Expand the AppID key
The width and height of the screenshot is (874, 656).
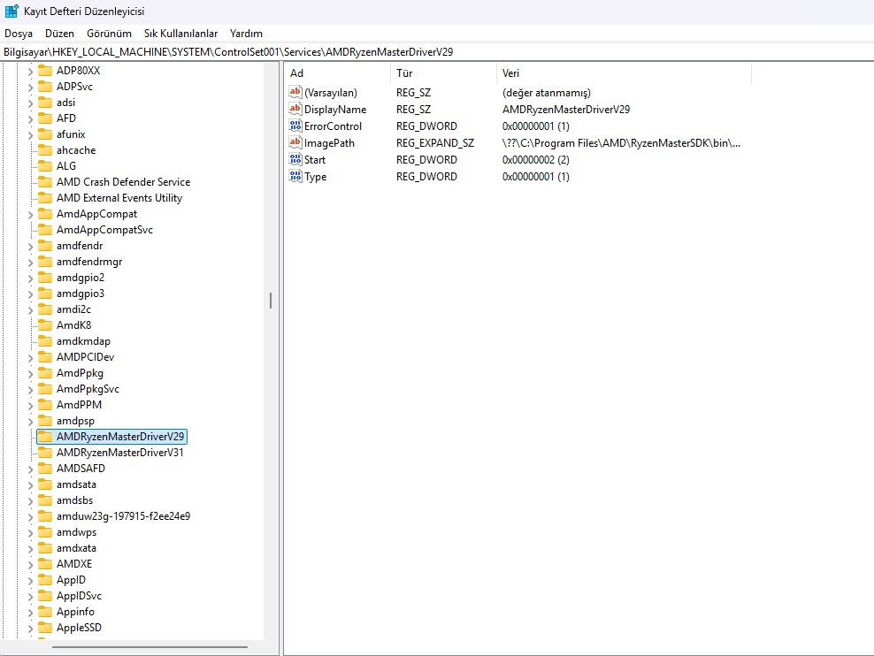point(31,581)
